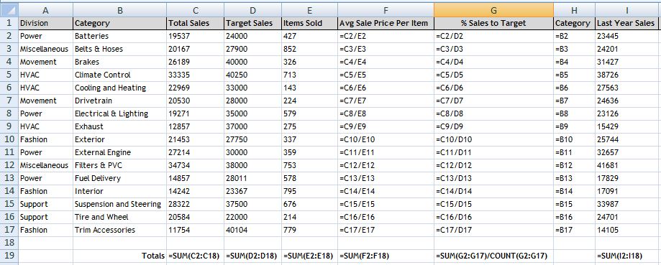Select row 18 header

[9, 243]
